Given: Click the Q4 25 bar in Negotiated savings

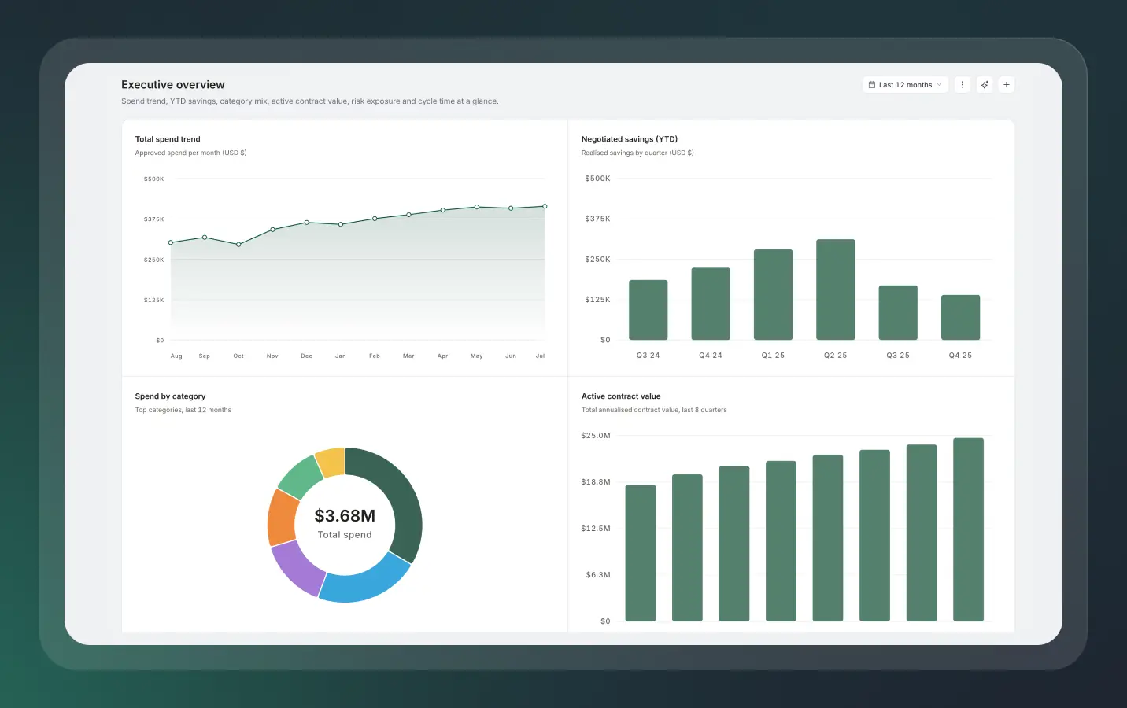Looking at the screenshot, I should [x=961, y=318].
